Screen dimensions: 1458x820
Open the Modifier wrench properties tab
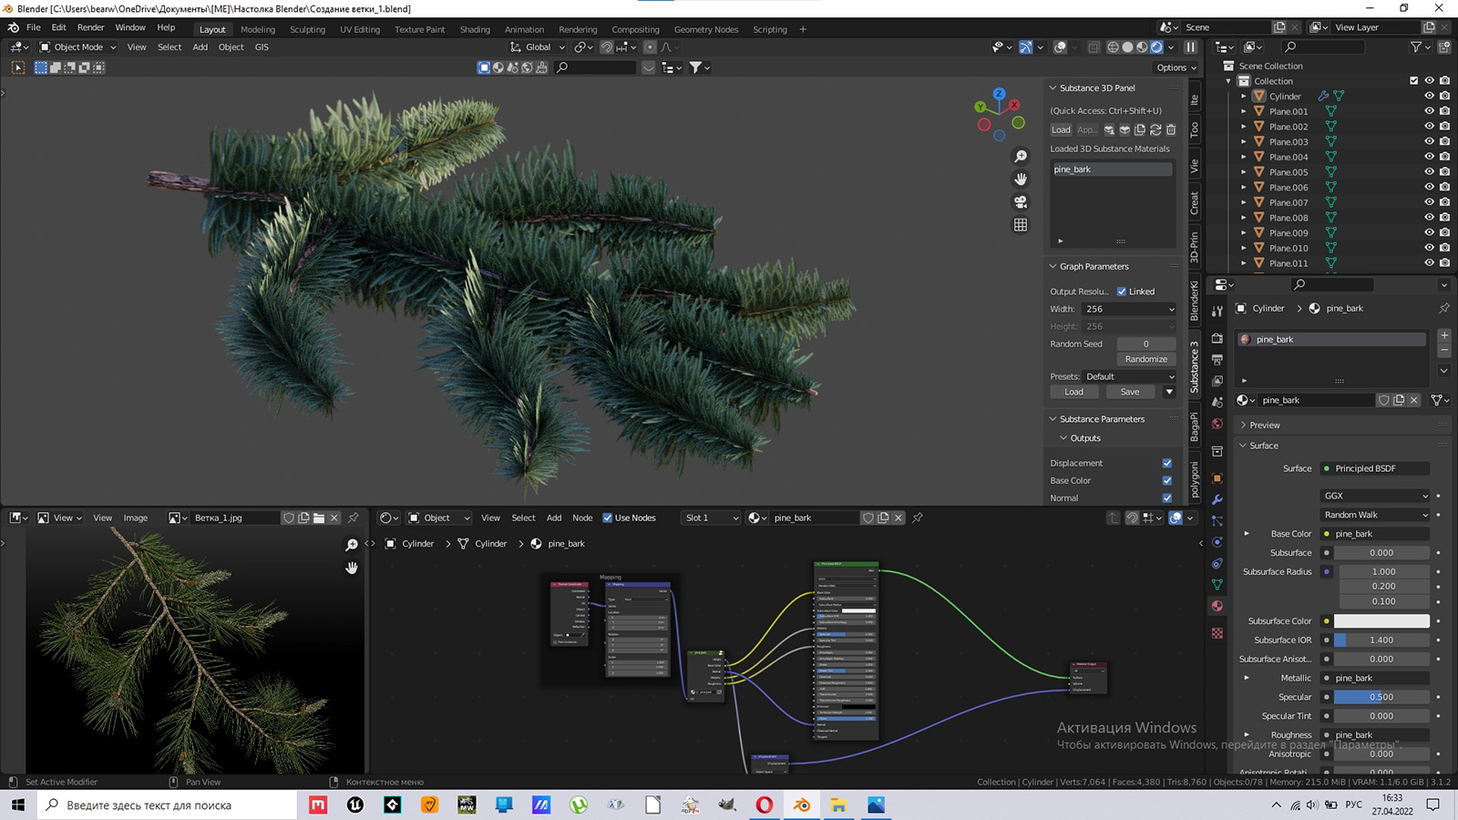coord(1217,499)
